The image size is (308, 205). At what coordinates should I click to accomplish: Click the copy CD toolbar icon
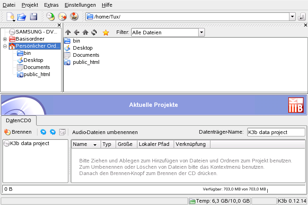(51, 17)
